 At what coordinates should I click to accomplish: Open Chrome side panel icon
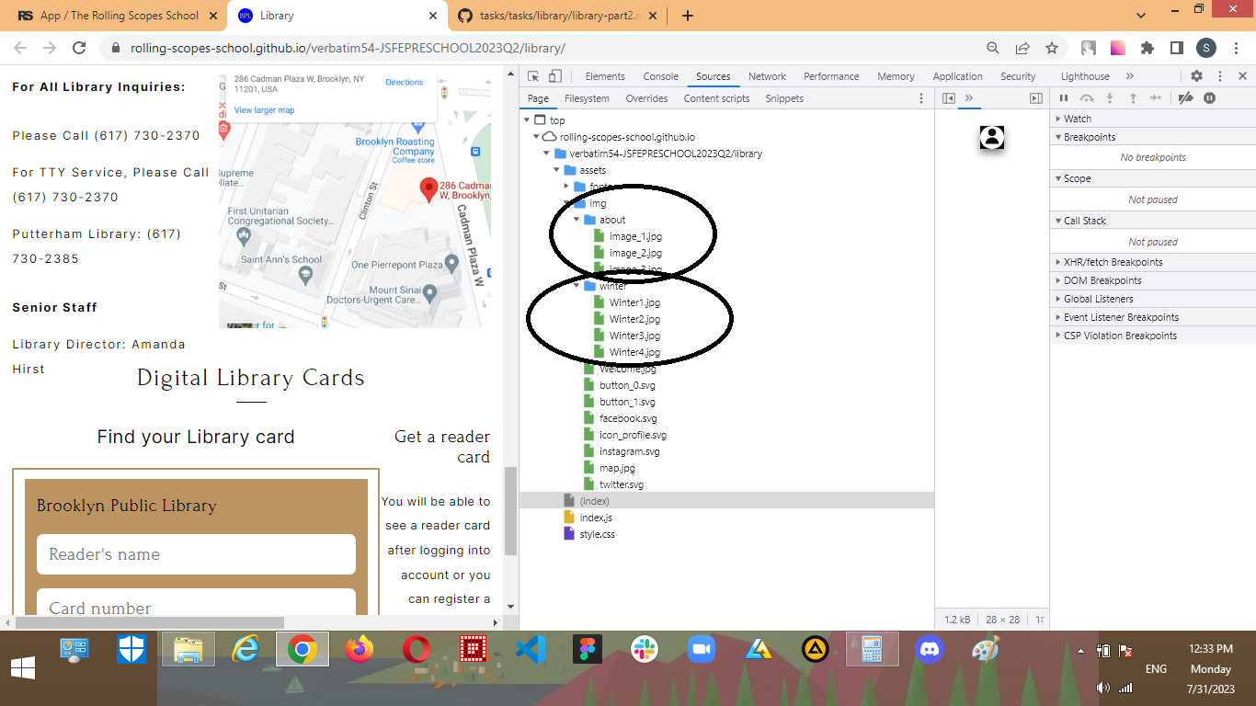(1176, 48)
